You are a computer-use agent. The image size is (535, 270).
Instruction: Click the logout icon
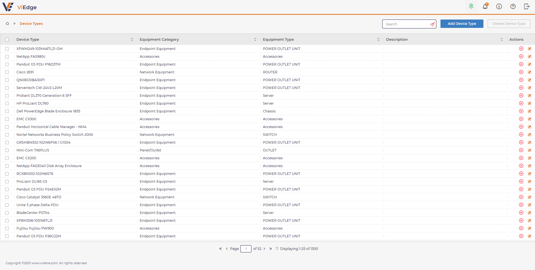click(x=527, y=6)
